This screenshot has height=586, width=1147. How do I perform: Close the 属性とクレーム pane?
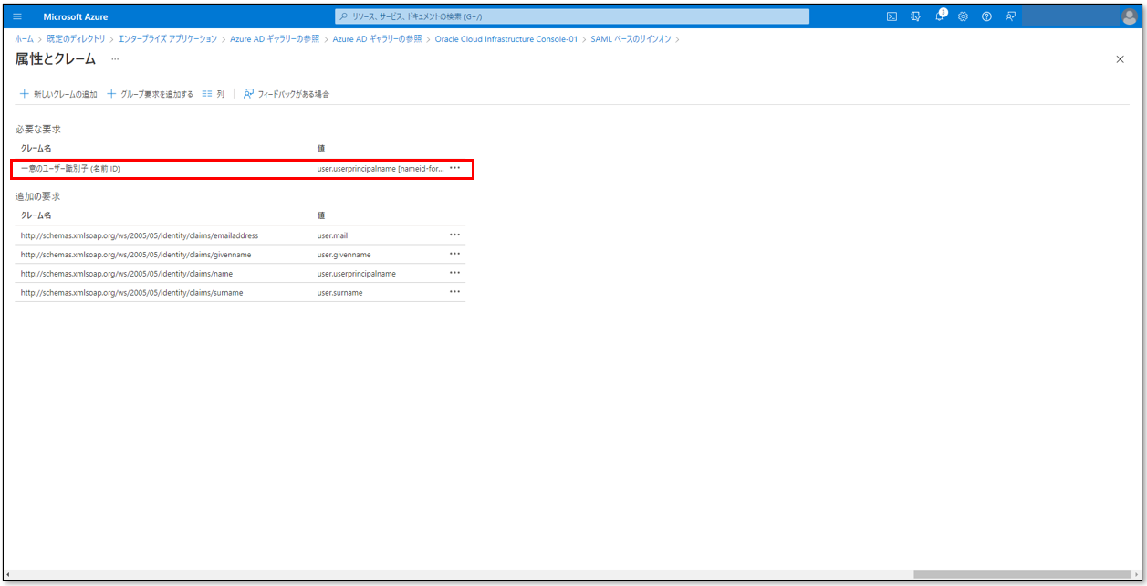(x=1120, y=59)
